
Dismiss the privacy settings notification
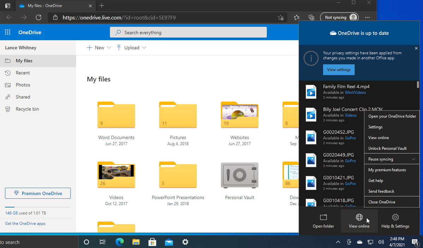click(x=416, y=48)
